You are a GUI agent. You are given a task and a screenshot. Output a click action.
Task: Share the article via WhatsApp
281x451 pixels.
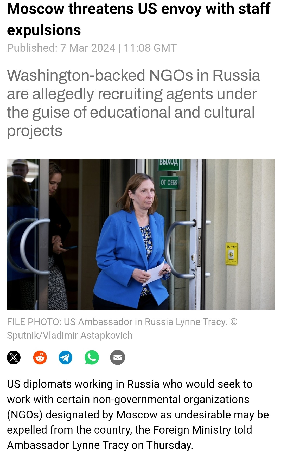pyautogui.click(x=92, y=357)
